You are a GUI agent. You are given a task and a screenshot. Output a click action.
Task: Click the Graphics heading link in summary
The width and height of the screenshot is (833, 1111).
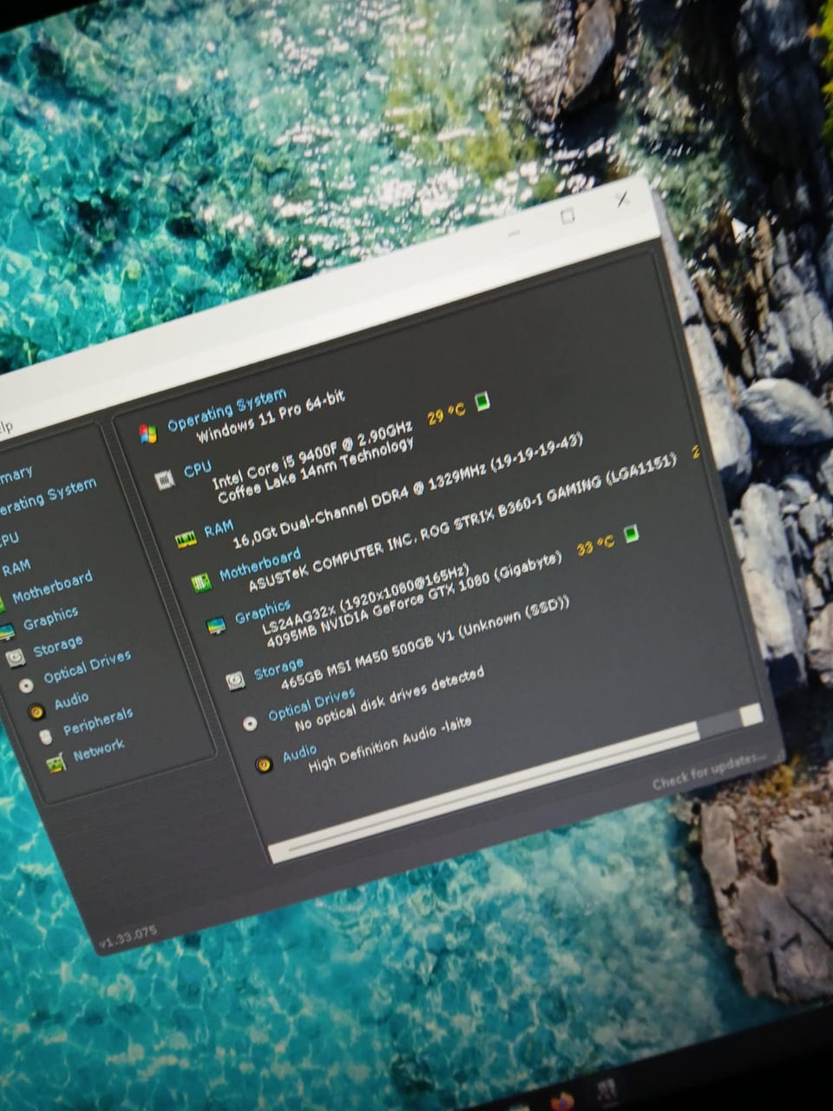263,611
